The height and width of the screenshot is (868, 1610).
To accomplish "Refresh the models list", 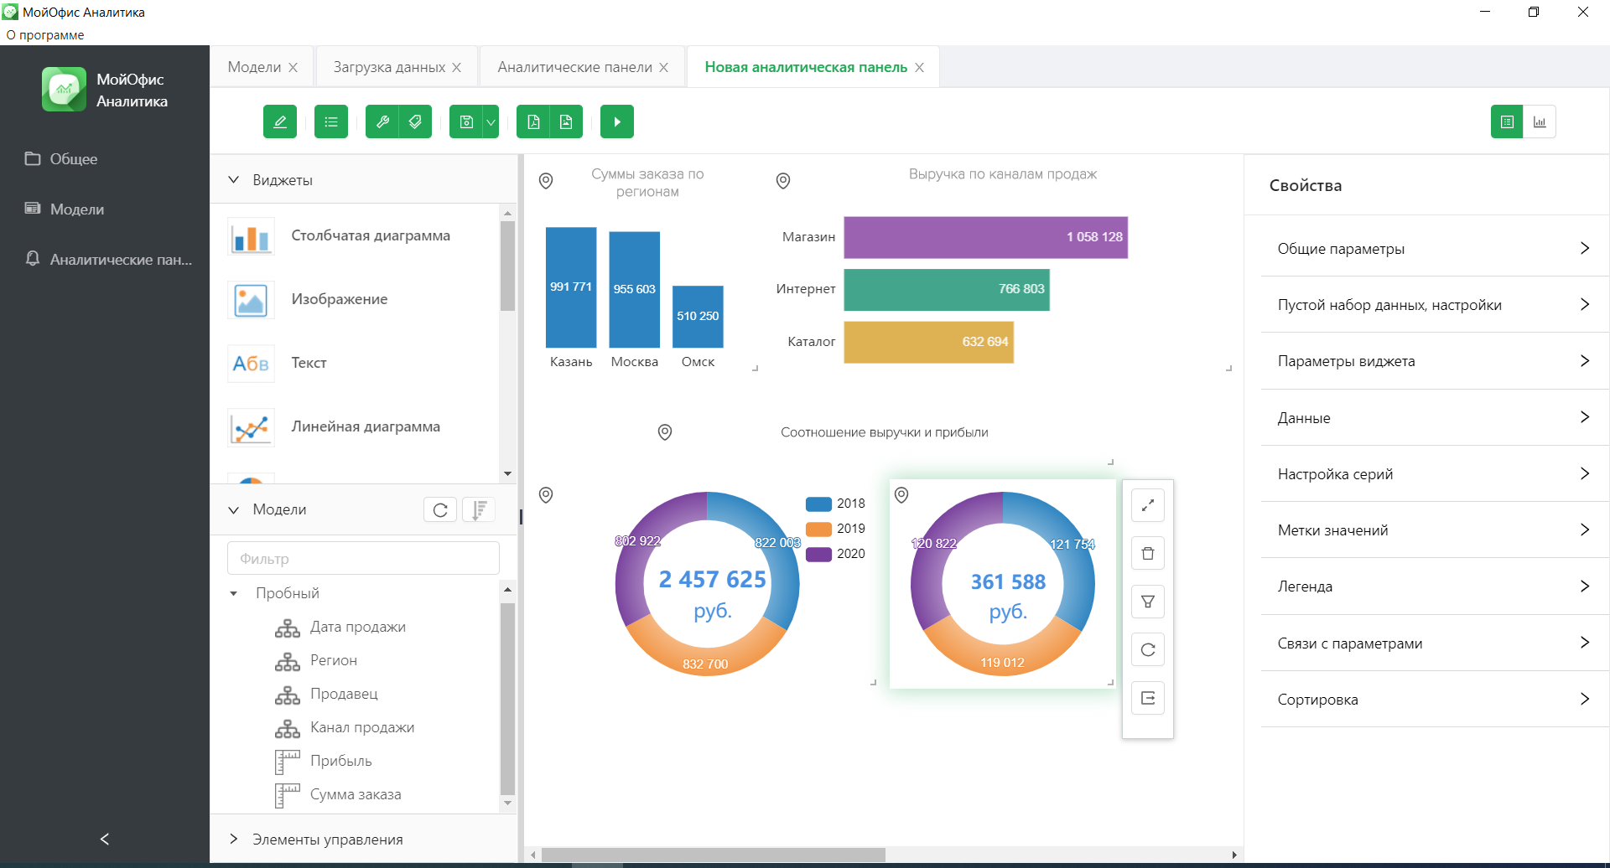I will [x=440, y=509].
